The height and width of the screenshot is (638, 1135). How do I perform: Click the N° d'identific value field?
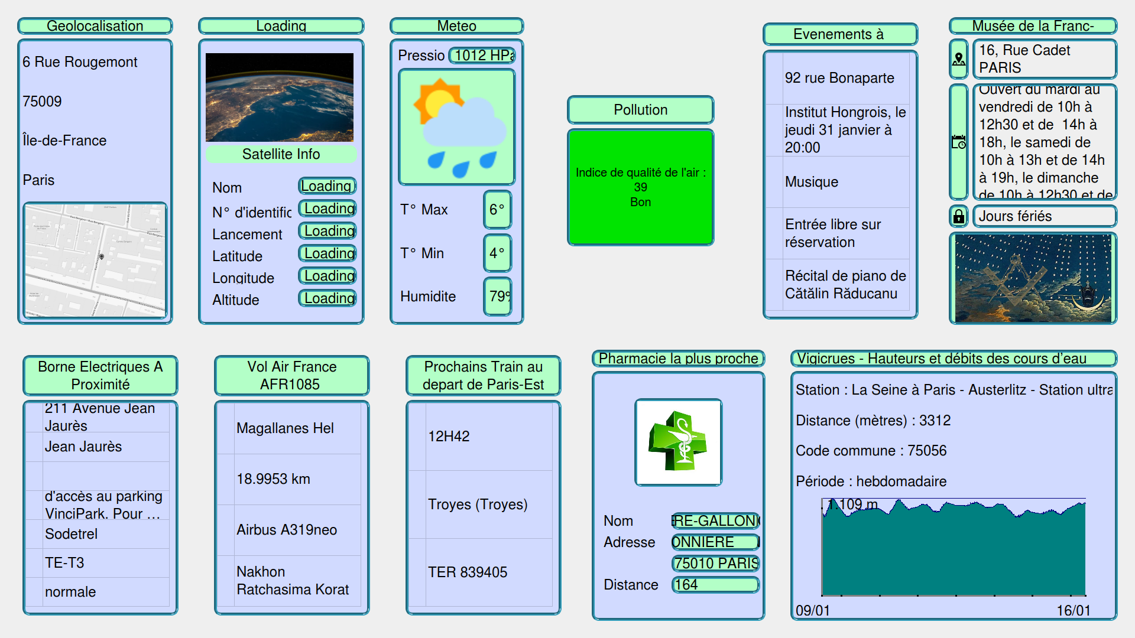pyautogui.click(x=327, y=209)
